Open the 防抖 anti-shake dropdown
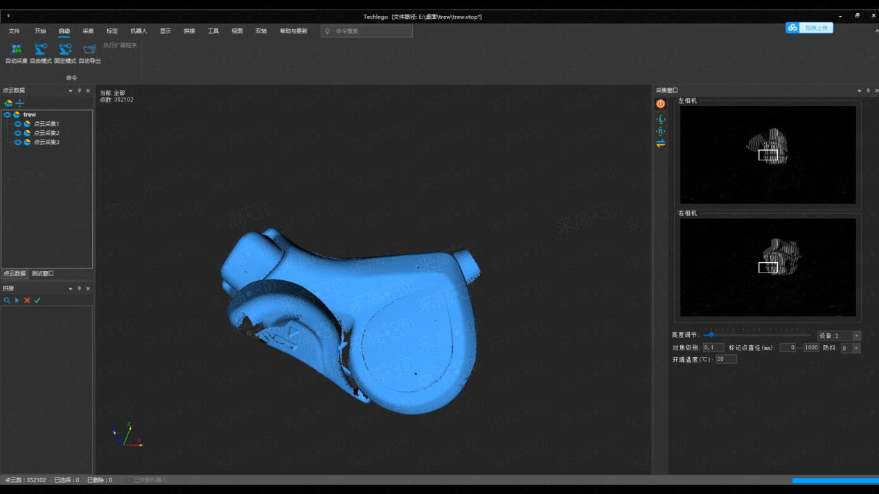Image resolution: width=879 pixels, height=494 pixels. [857, 348]
